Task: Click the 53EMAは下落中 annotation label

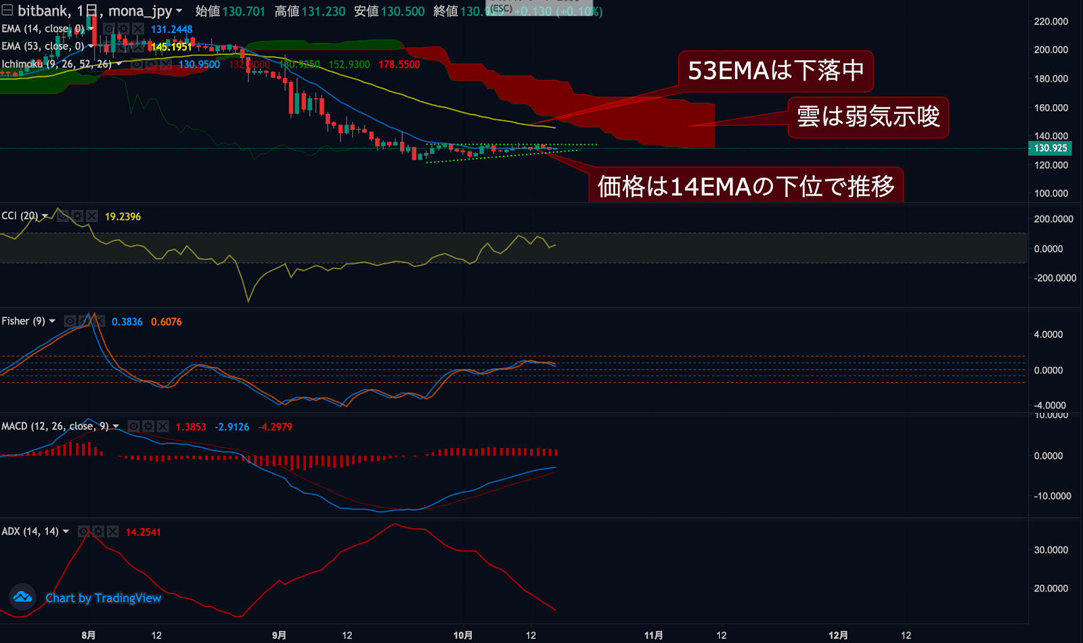Action: [x=776, y=71]
